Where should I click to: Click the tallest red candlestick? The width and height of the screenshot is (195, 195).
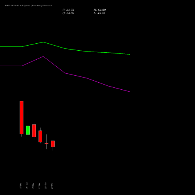pyautogui.click(x=21, y=117)
